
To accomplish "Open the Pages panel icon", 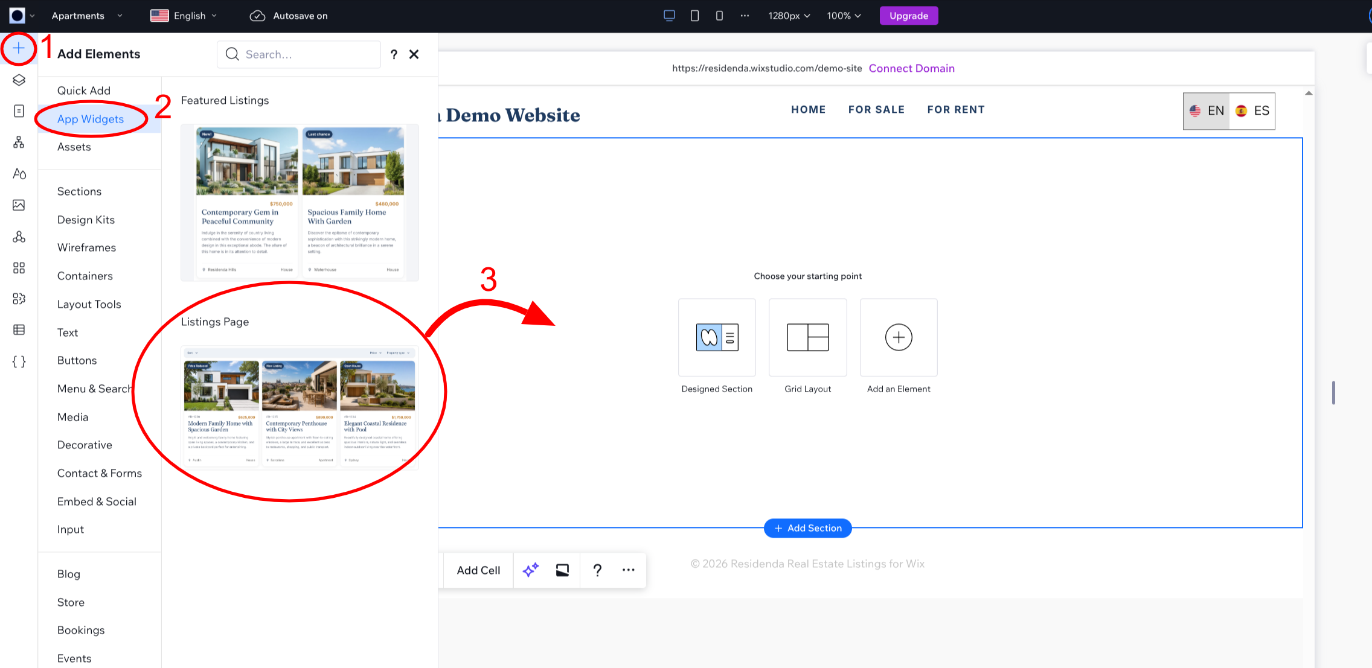I will (19, 111).
